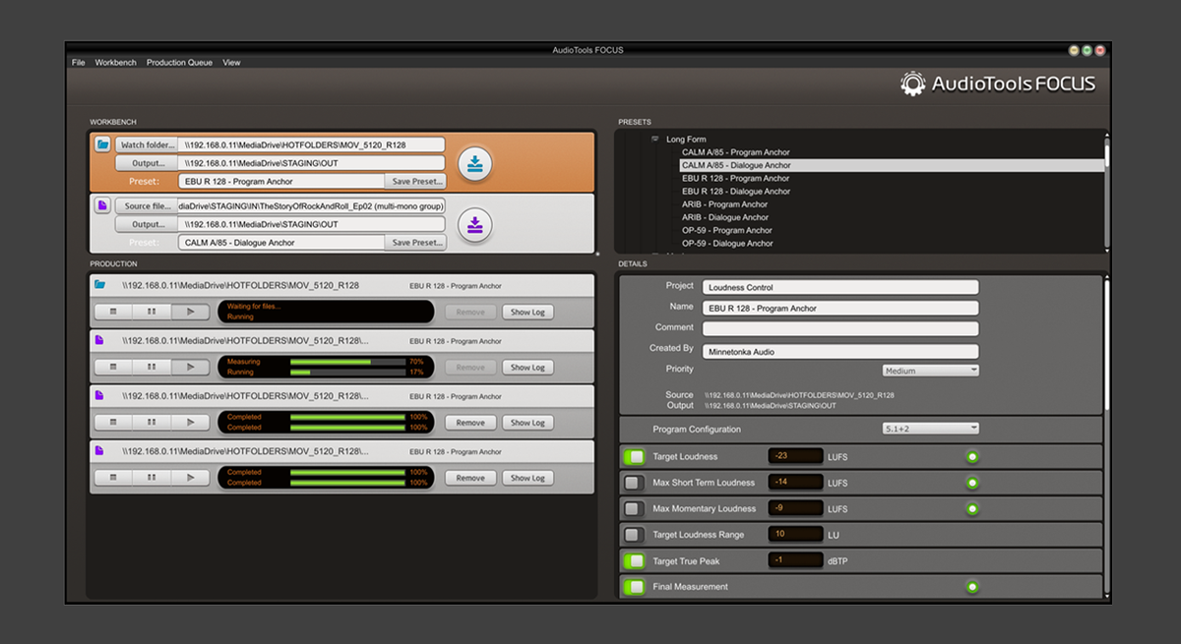Stop the Measuring 70% job
Viewport: 1181px width, 644px height.
click(113, 367)
